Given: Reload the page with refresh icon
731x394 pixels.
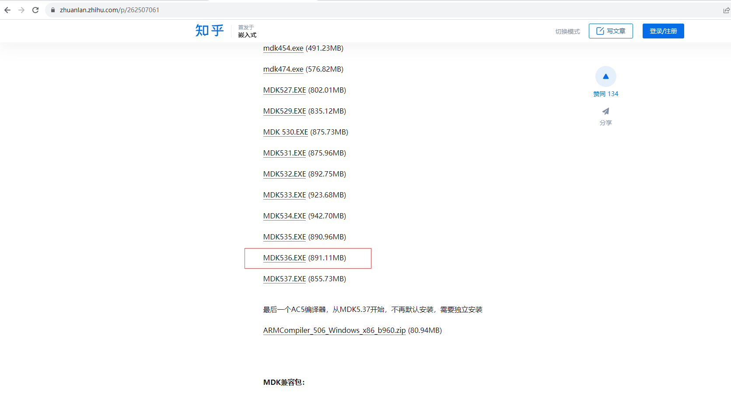Looking at the screenshot, I should click(x=35, y=10).
